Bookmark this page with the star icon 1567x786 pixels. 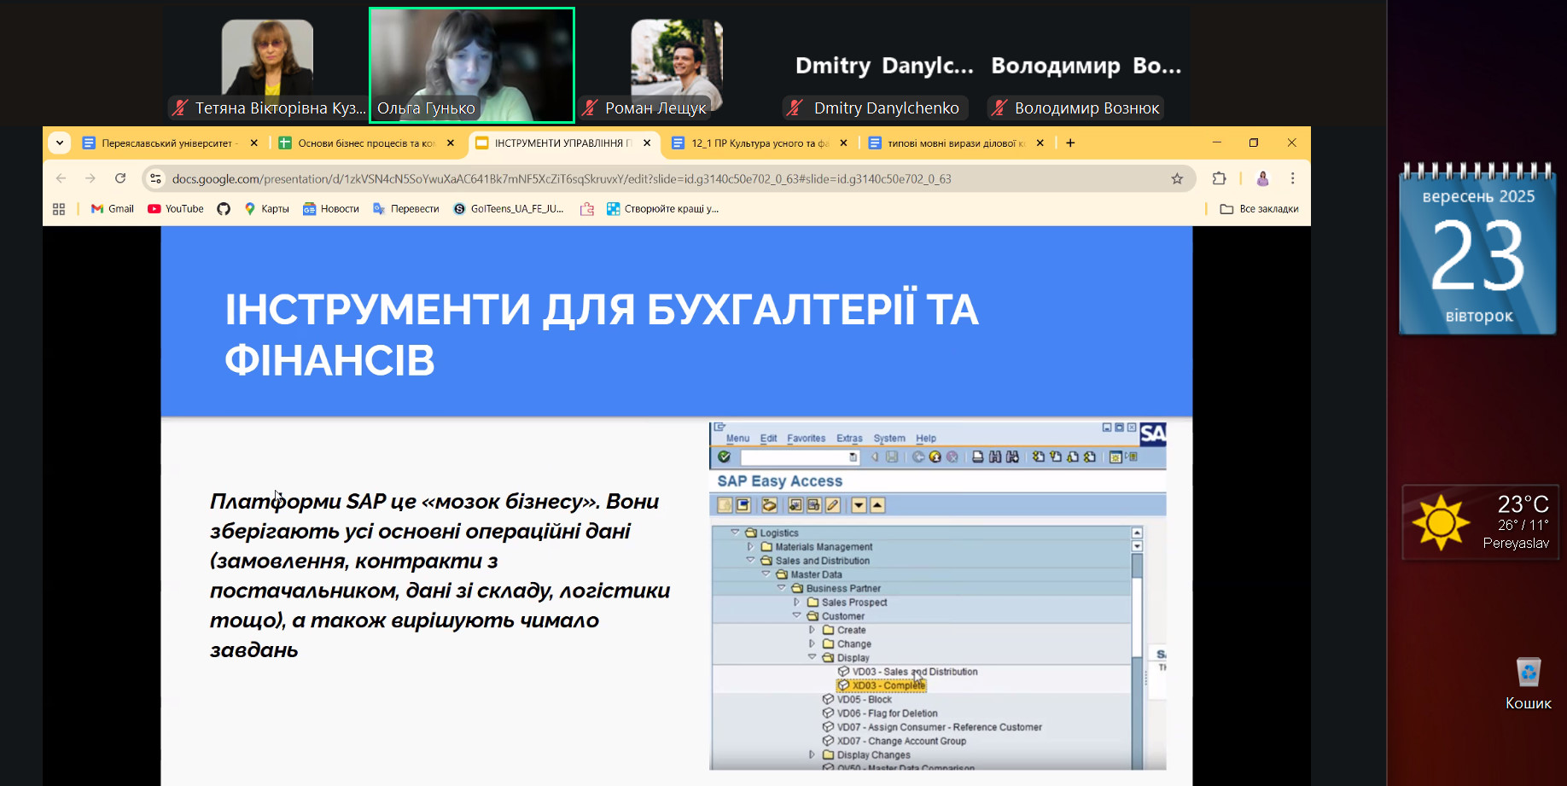(1177, 178)
